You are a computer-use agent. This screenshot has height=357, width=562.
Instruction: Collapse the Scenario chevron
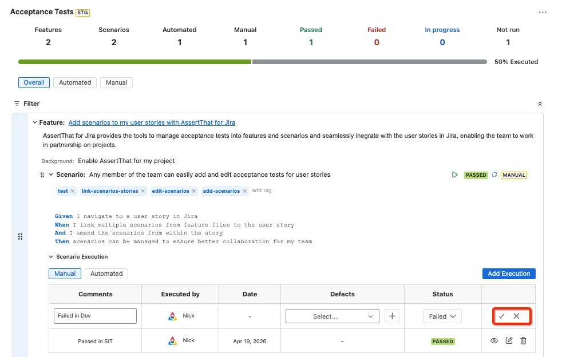51,174
